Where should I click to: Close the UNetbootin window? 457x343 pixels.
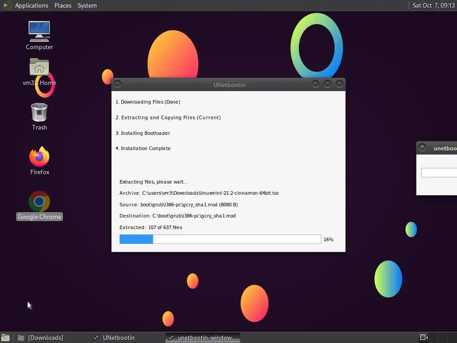[339, 84]
